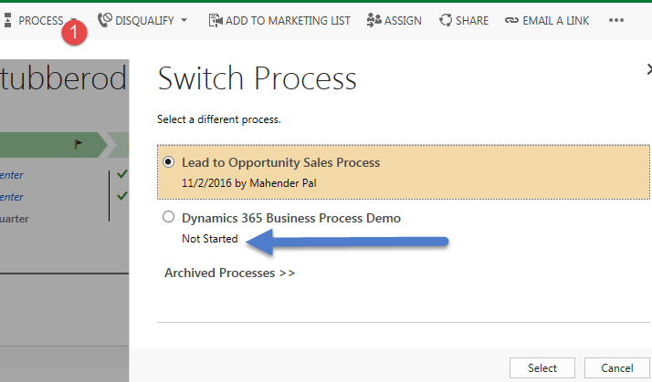The width and height of the screenshot is (652, 382).
Task: Expand the Disqualify dropdown arrow
Action: [x=184, y=20]
